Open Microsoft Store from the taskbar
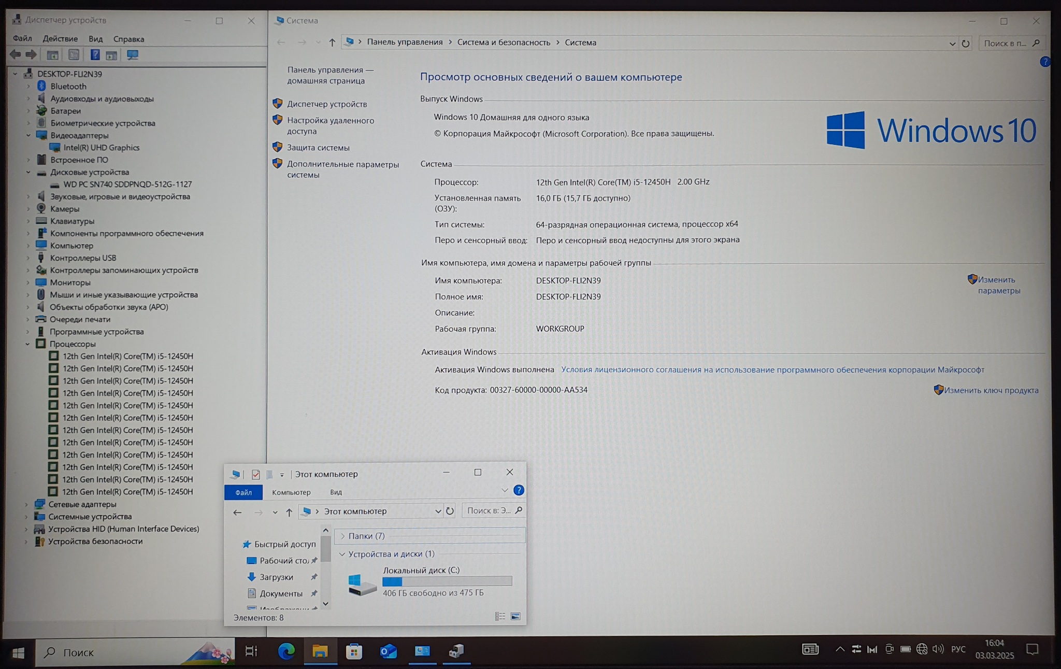 [354, 651]
